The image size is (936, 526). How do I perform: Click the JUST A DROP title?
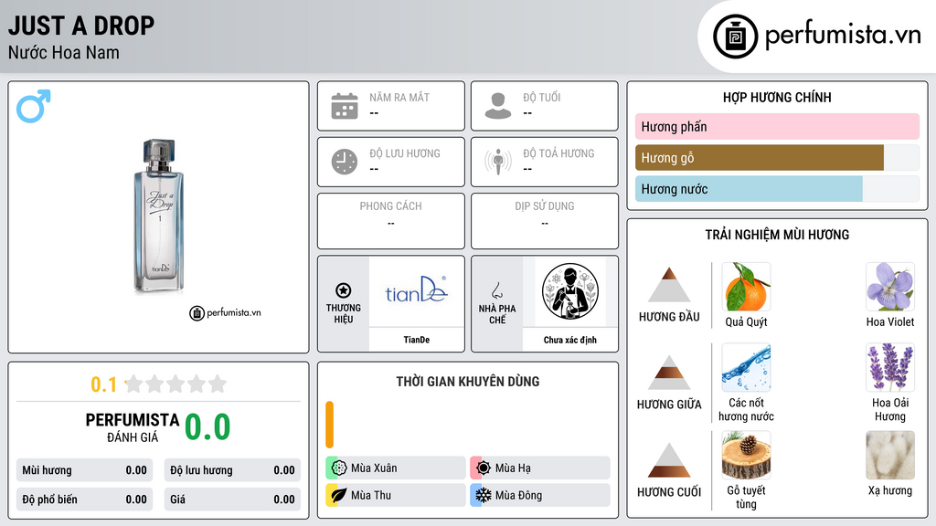(x=81, y=26)
